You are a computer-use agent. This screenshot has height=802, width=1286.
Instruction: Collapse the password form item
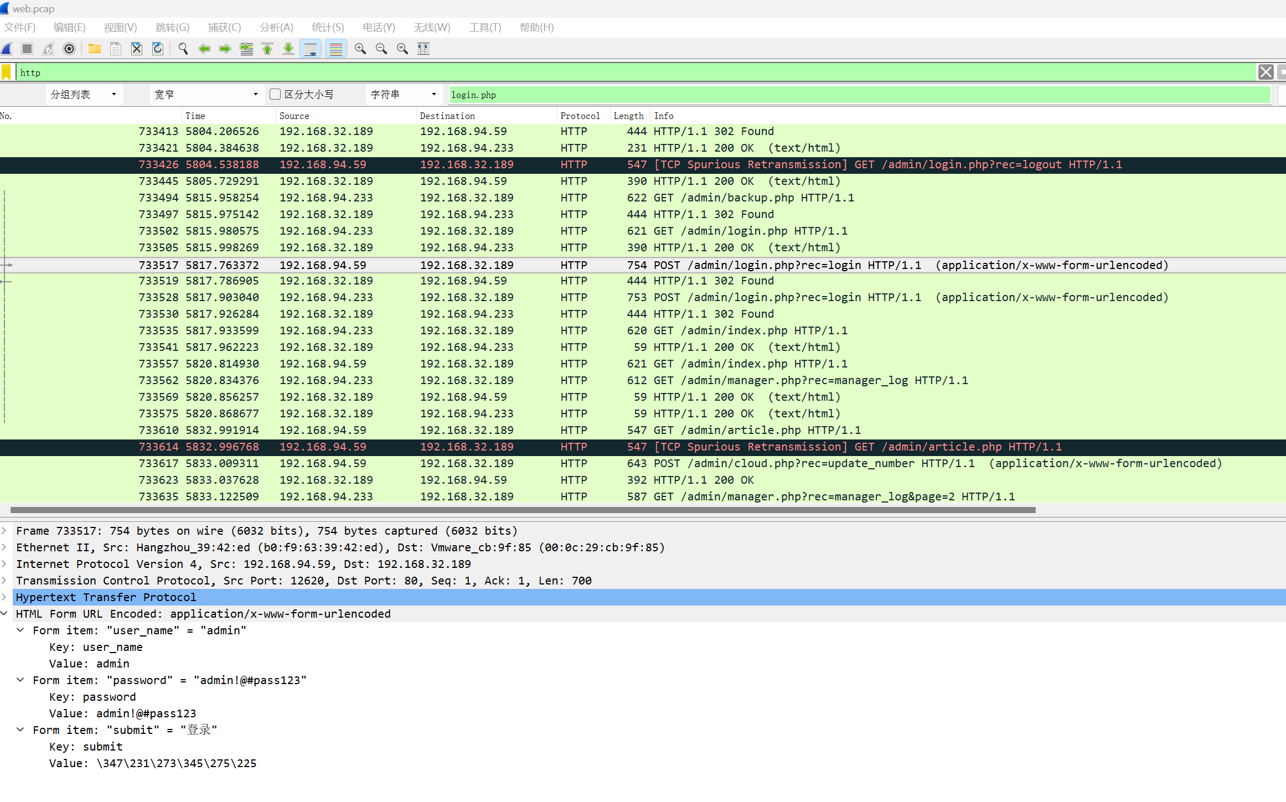tap(20, 680)
